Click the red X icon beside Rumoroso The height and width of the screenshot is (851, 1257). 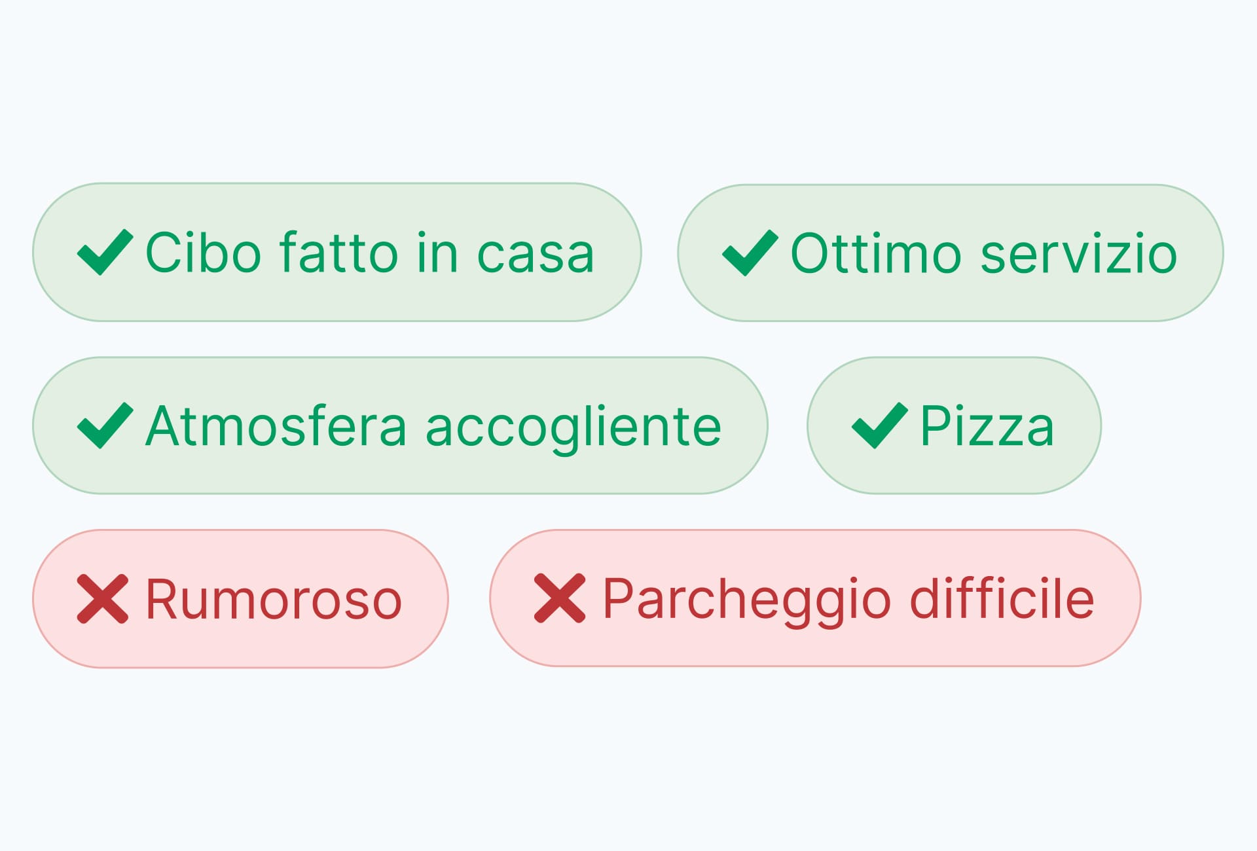click(103, 598)
